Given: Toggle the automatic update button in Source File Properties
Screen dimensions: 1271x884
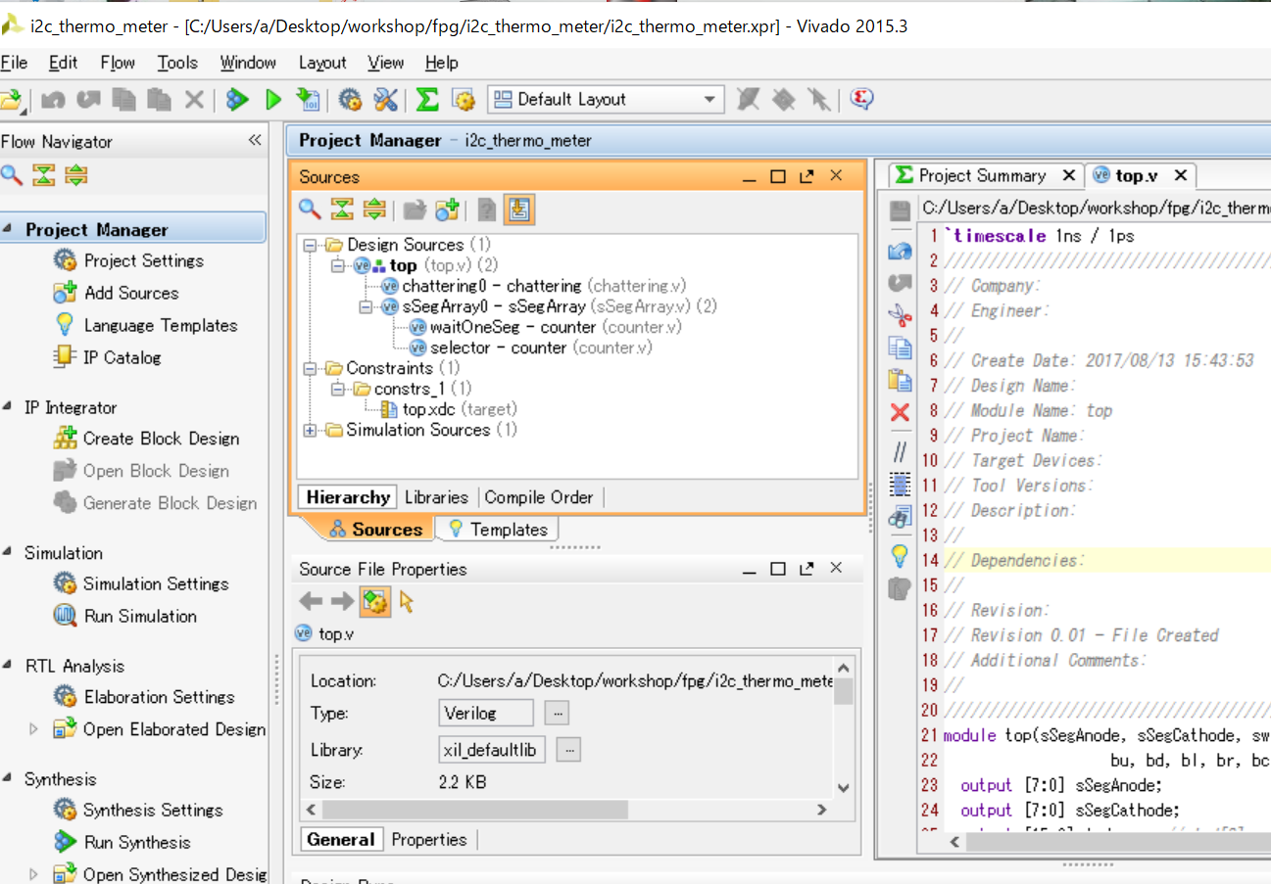Looking at the screenshot, I should (374, 602).
